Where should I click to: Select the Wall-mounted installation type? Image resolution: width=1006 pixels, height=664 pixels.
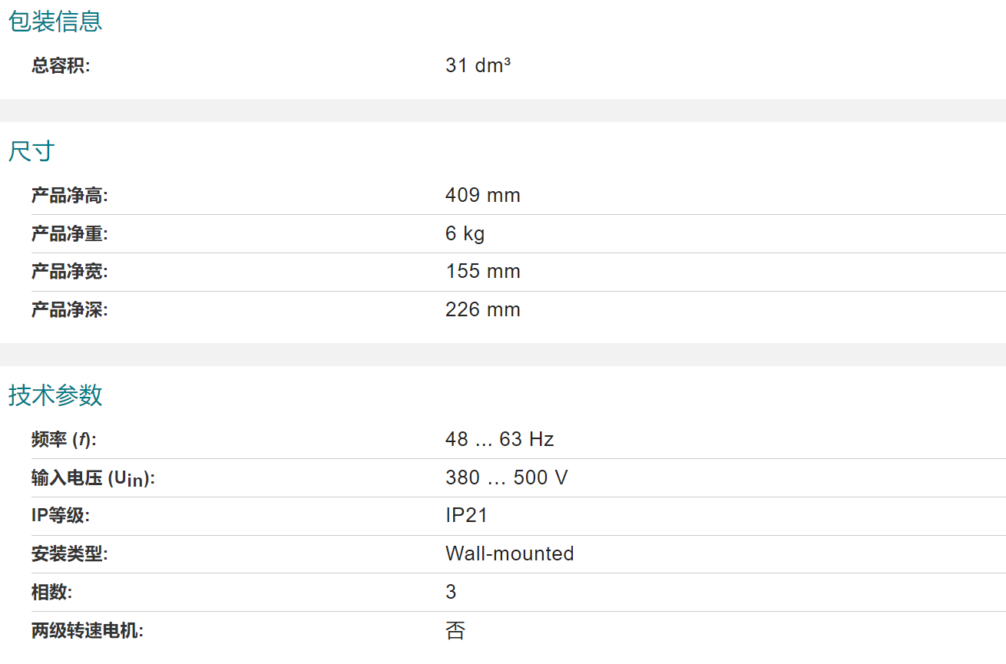point(510,554)
